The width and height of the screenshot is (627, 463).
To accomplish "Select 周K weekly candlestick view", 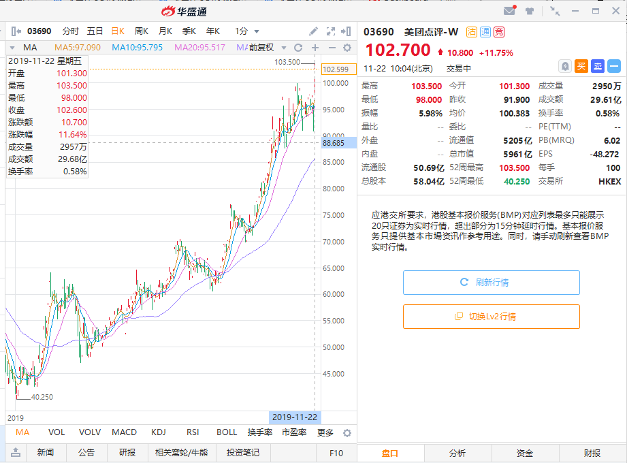I will tap(142, 31).
